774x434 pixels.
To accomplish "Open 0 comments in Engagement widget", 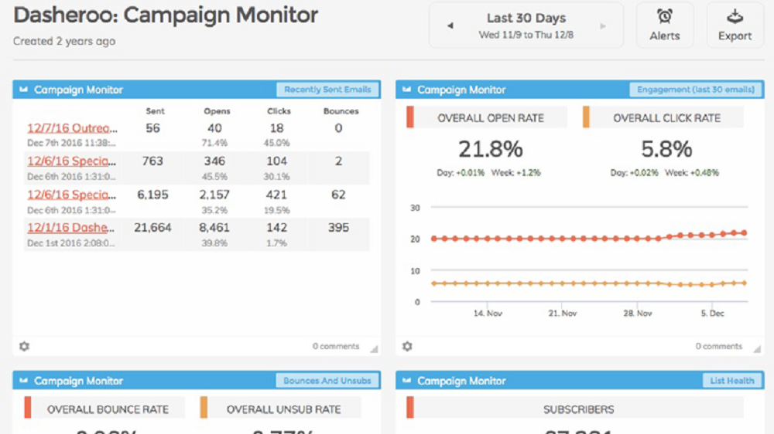I will click(719, 346).
